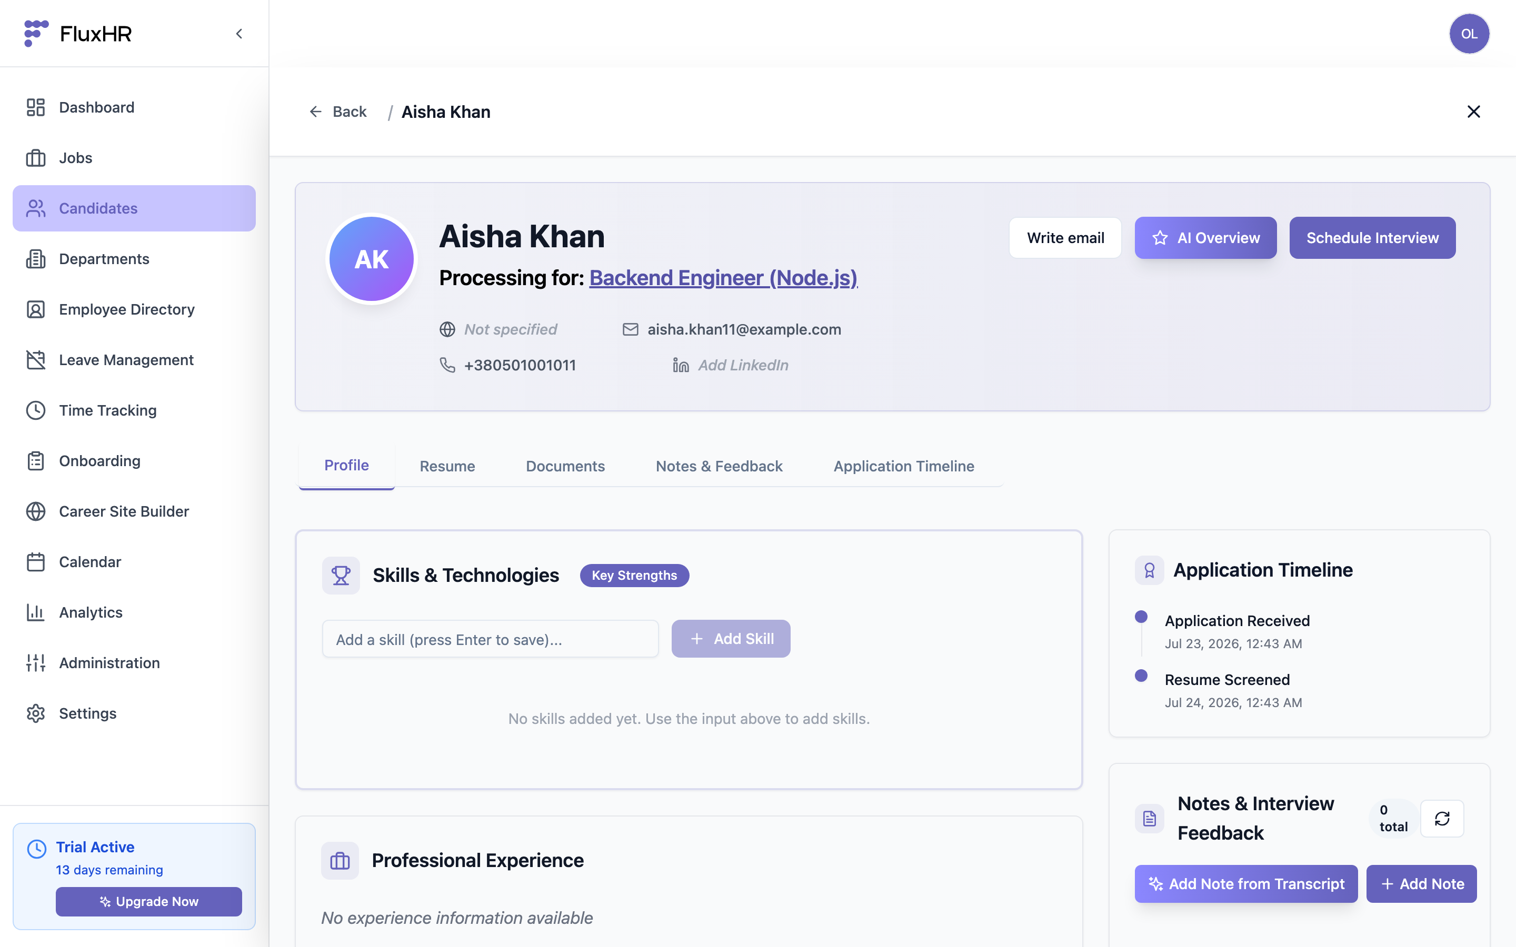Screen dimensions: 1516x947
Task: Click the Trial Active clock icon
Action: click(37, 849)
